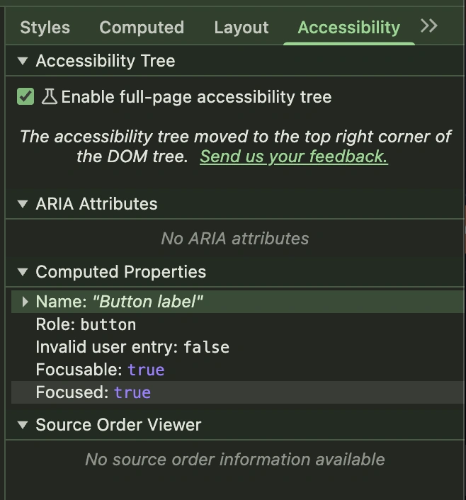Collapse the Source Order Viewer section

[23, 426]
